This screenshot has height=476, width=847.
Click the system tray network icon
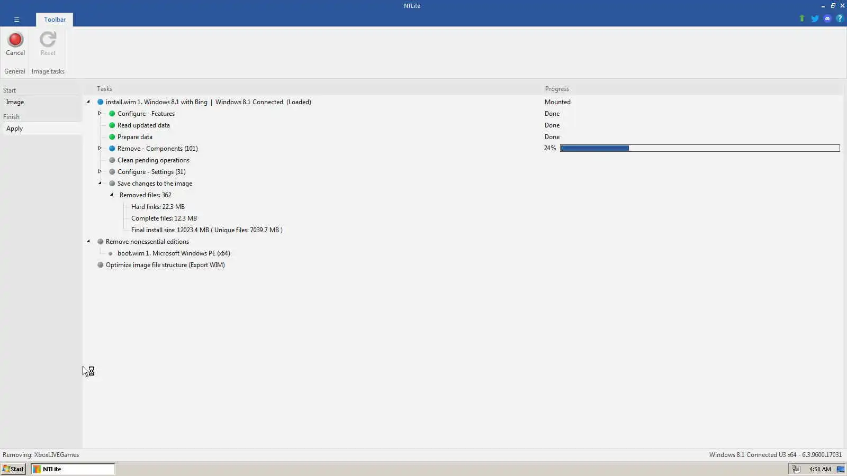(x=796, y=469)
